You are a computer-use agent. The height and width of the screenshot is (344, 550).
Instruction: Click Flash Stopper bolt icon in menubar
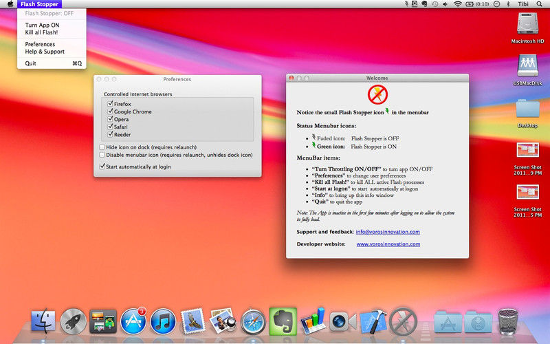click(x=406, y=4)
